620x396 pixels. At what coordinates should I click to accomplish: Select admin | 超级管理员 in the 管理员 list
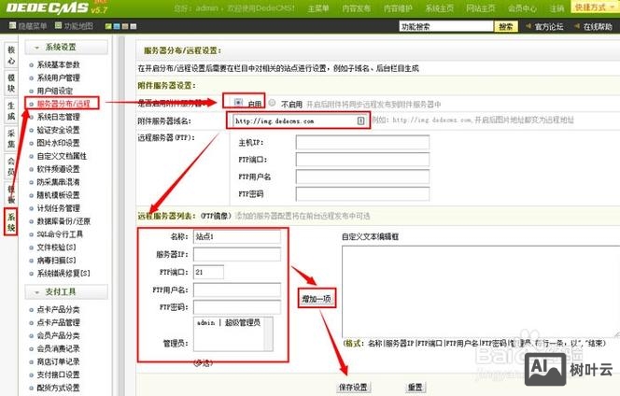pyautogui.click(x=229, y=323)
